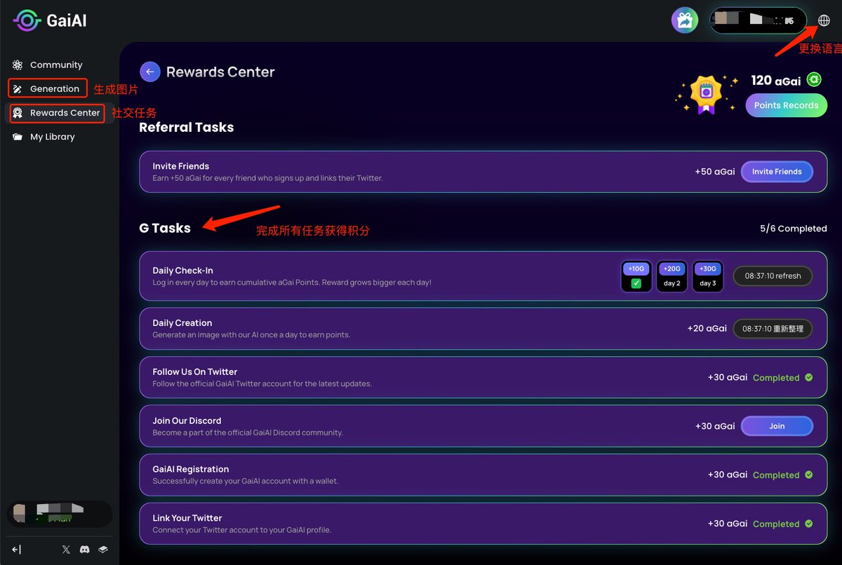Click the 'Daily Creation' task title
Viewport: 842px width, 565px height.
[182, 323]
